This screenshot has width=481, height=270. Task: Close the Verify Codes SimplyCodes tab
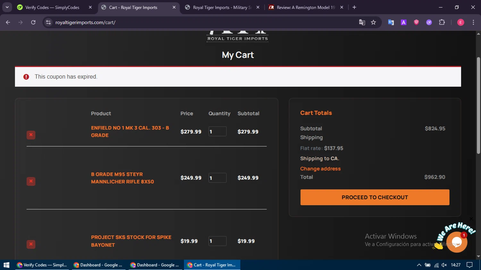90,7
